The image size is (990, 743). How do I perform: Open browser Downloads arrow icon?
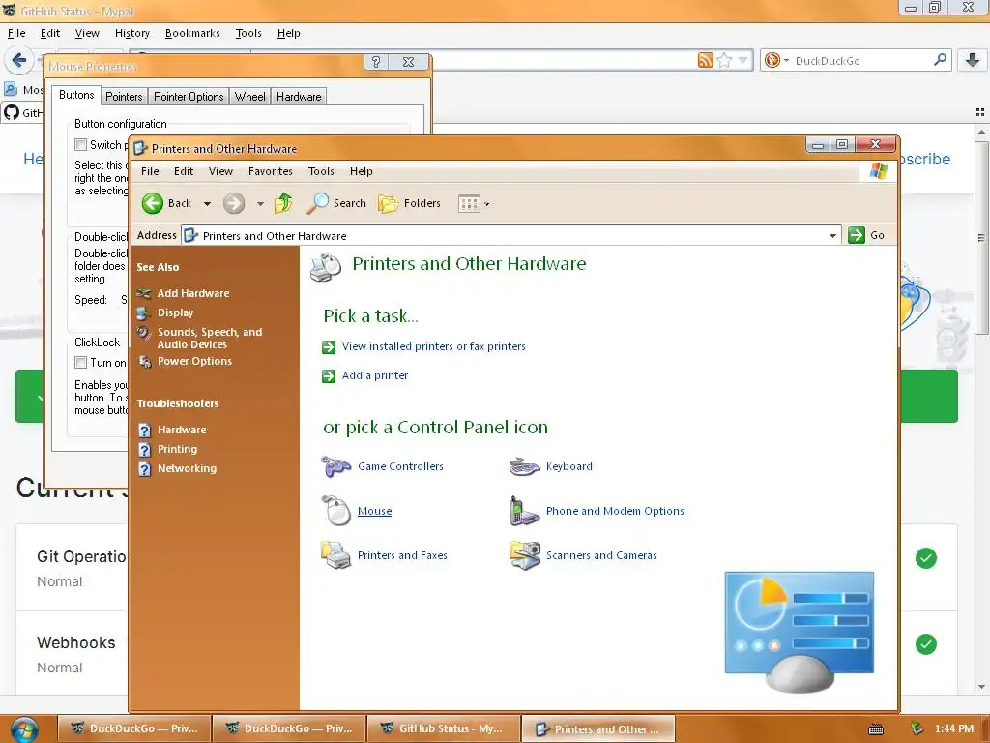click(x=973, y=60)
